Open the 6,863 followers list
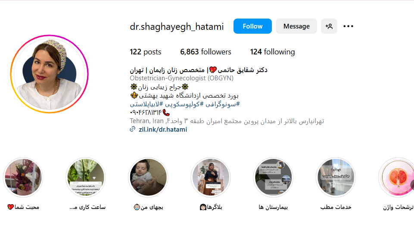 click(x=205, y=52)
